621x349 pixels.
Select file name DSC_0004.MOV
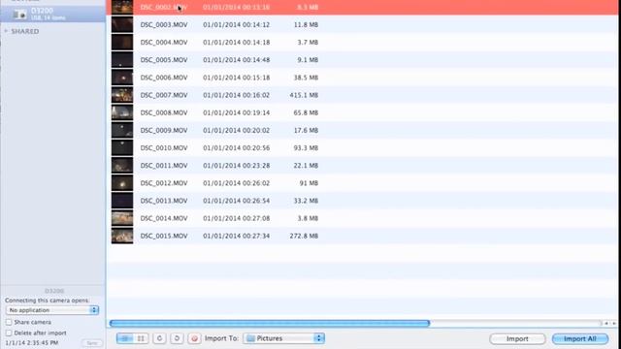[164, 43]
